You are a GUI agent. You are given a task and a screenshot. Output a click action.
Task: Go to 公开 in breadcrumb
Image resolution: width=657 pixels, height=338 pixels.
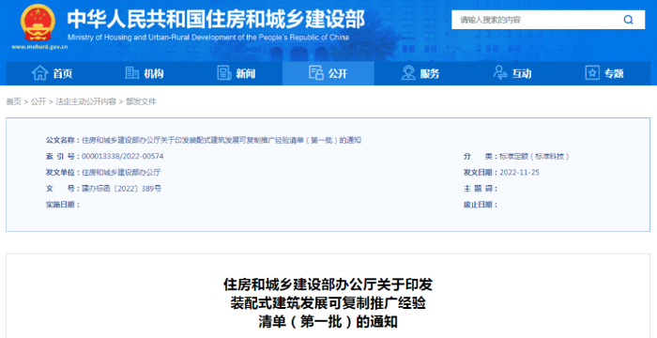38,101
